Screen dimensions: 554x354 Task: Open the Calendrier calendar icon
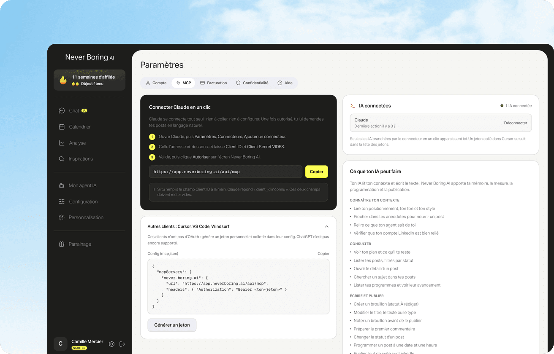click(x=62, y=127)
